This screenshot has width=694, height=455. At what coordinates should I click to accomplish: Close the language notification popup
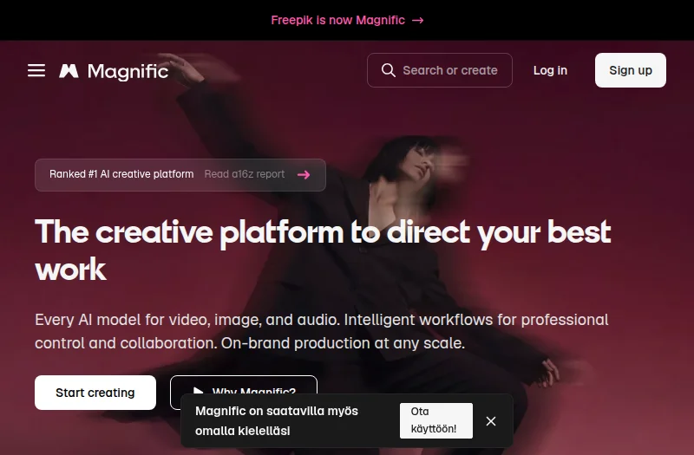[x=491, y=421]
